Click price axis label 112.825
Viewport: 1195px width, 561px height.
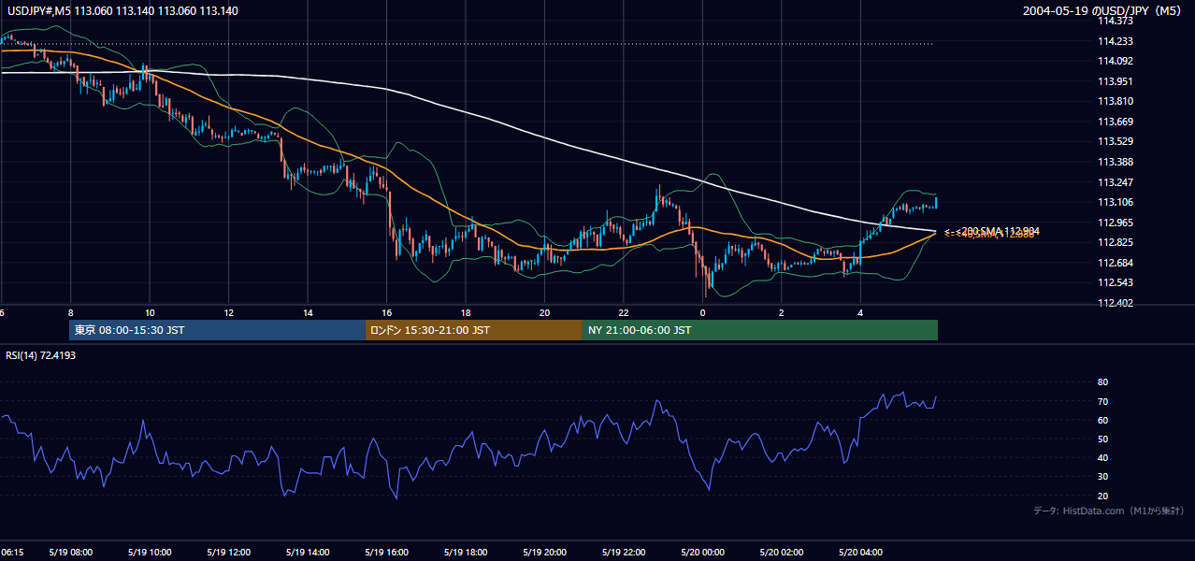pos(1115,242)
